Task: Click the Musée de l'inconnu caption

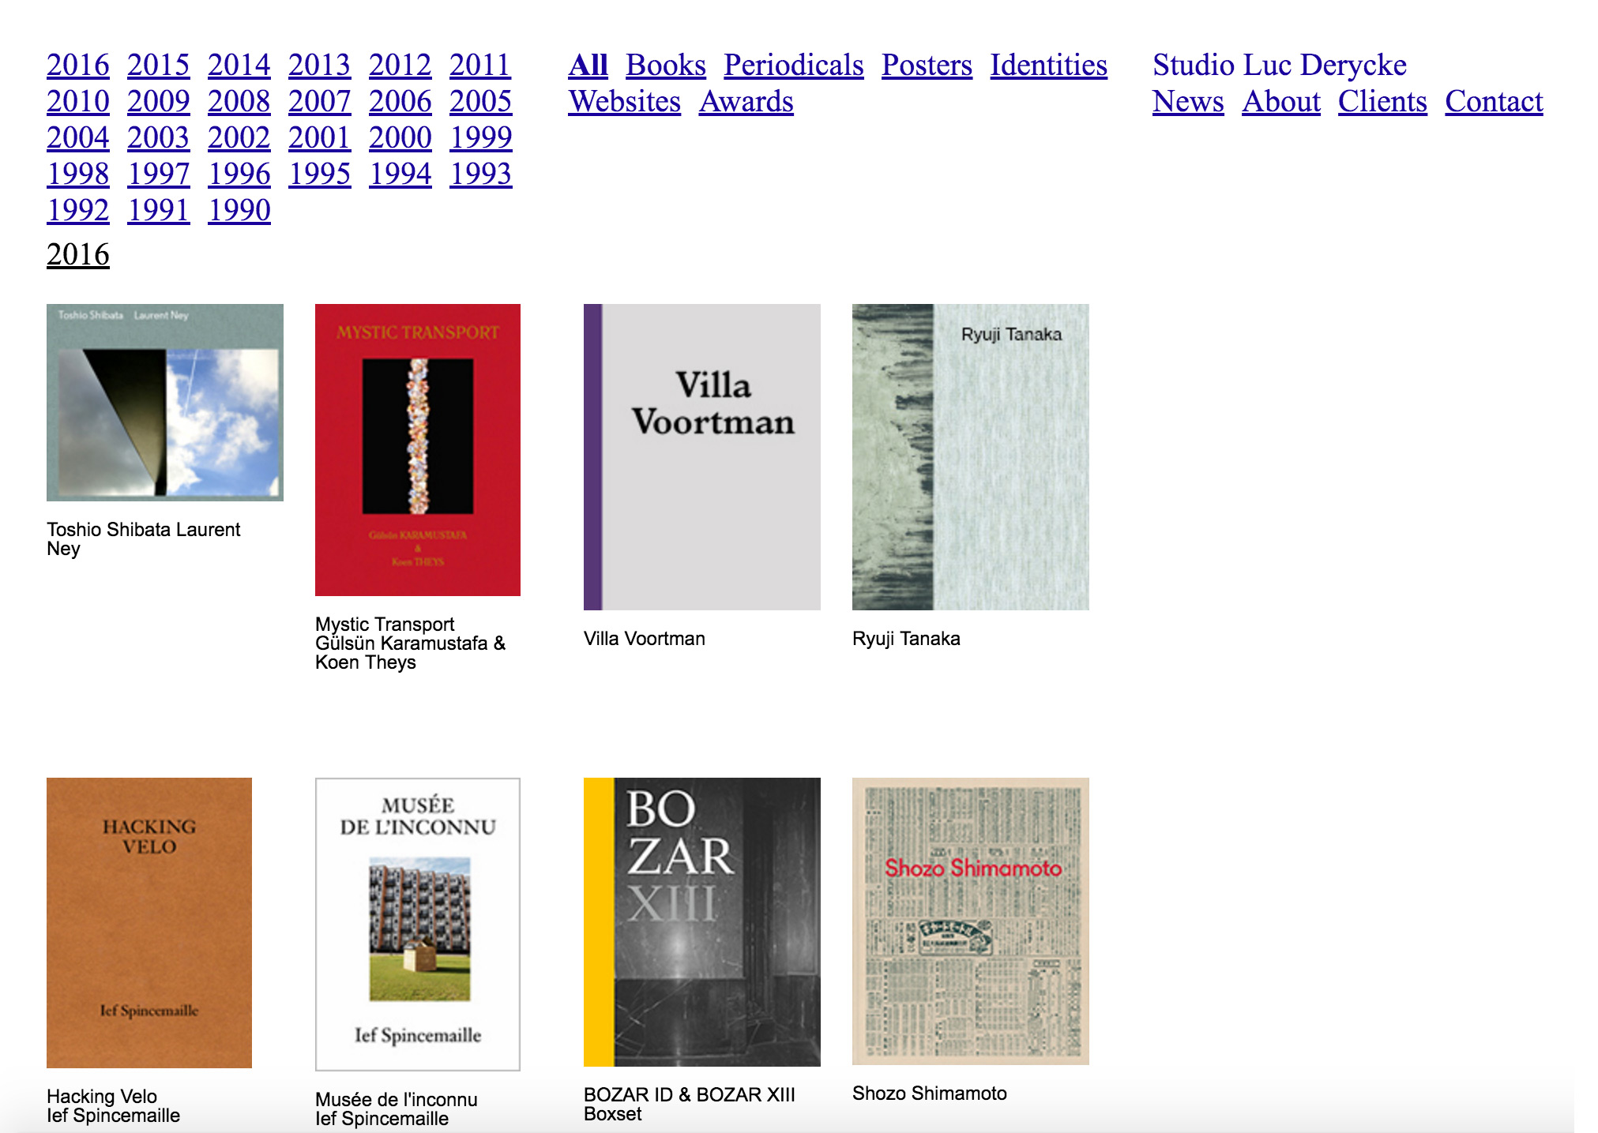Action: pos(397,1109)
